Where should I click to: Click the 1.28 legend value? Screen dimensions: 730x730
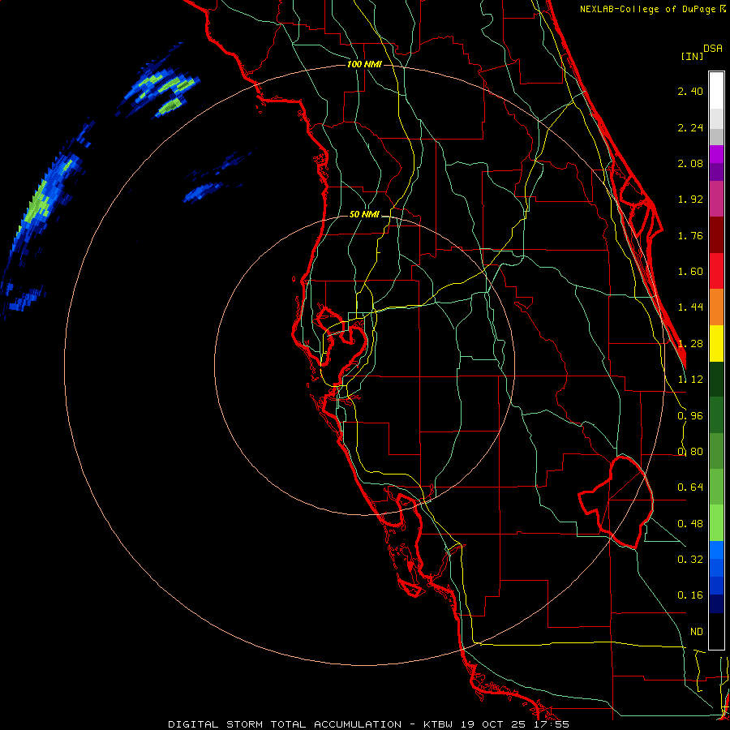pos(690,344)
